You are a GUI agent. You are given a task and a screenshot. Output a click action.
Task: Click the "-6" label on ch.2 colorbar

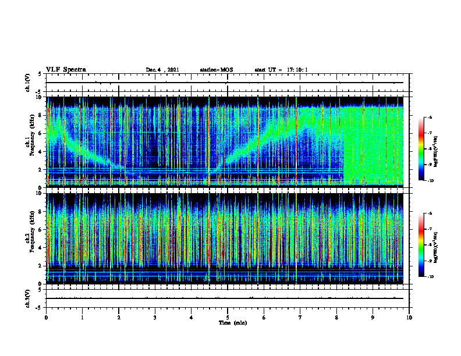[x=430, y=213]
